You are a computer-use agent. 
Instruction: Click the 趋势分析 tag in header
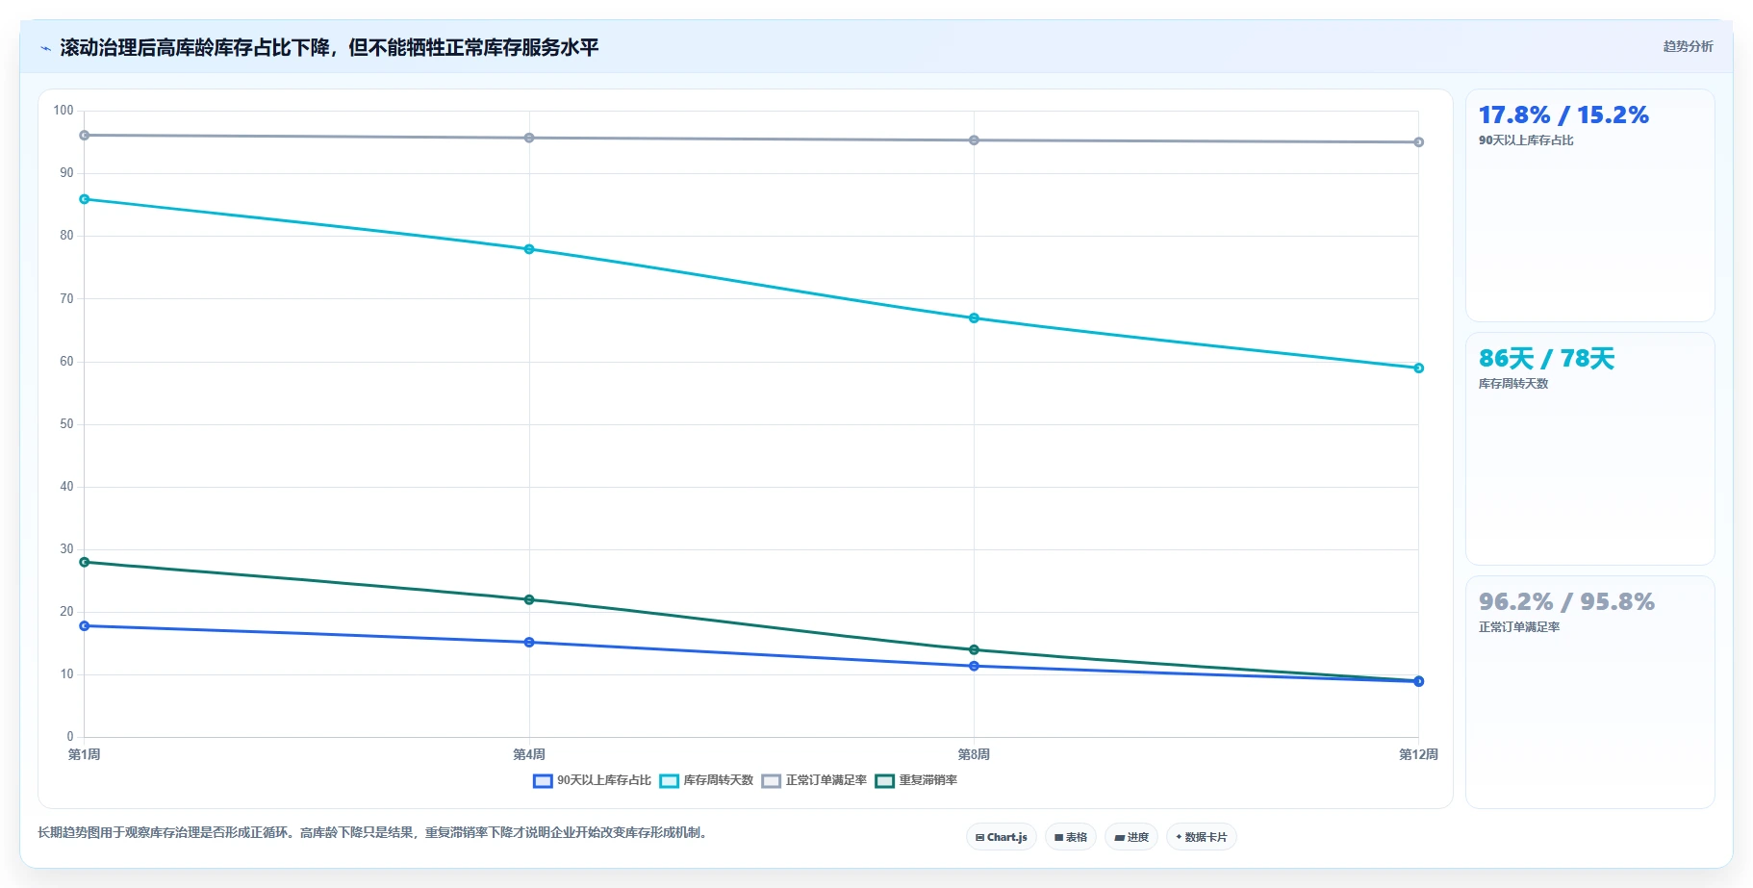[1688, 46]
